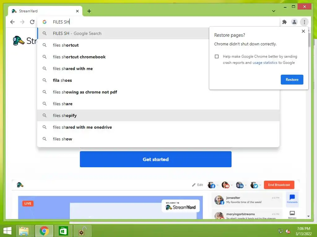Click the muted volume tray icon
Image resolution: width=317 pixels, height=237 pixels.
pos(288,231)
